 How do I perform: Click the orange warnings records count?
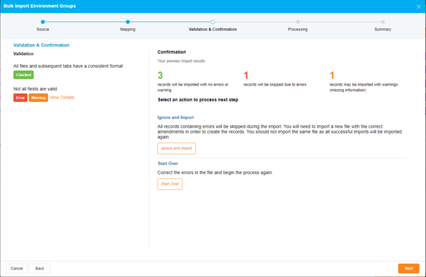coord(332,75)
